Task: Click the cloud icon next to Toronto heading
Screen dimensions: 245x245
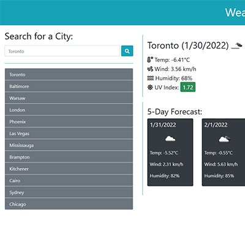Action: [236, 45]
